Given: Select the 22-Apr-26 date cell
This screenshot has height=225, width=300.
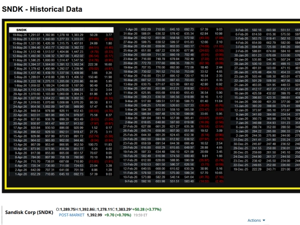Looking at the screenshot, I should coord(20,115).
